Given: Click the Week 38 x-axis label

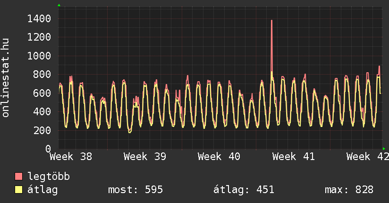Looking at the screenshot, I should (71, 157).
